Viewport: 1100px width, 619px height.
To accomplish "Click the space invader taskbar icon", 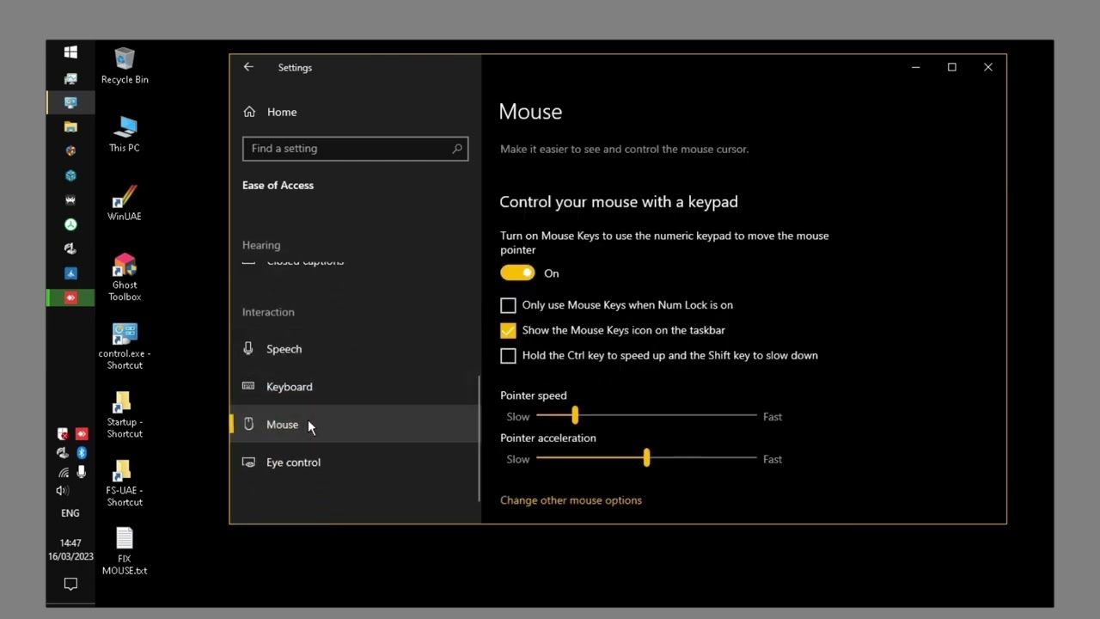I will [70, 199].
